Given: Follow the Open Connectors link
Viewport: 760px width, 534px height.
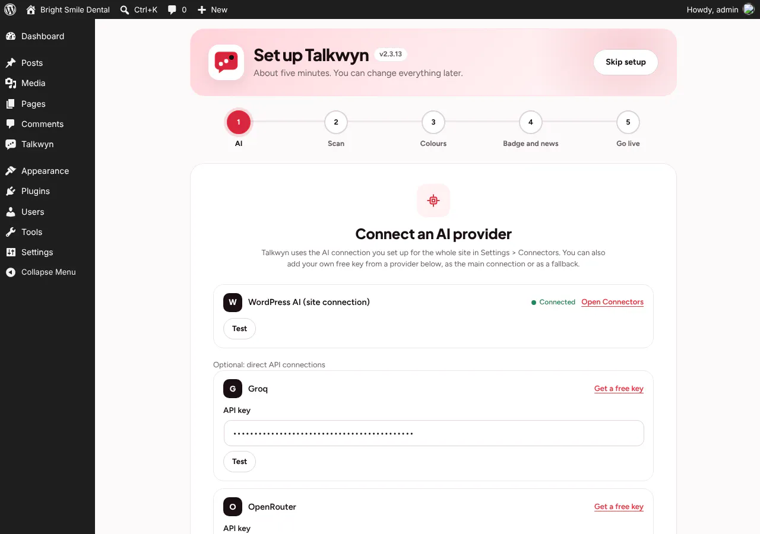Looking at the screenshot, I should 613,302.
